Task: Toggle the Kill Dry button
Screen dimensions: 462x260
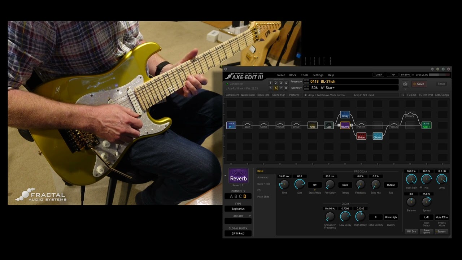Action: coord(411,231)
